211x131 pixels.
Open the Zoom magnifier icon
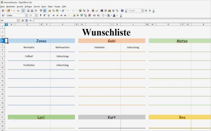tap(117, 11)
